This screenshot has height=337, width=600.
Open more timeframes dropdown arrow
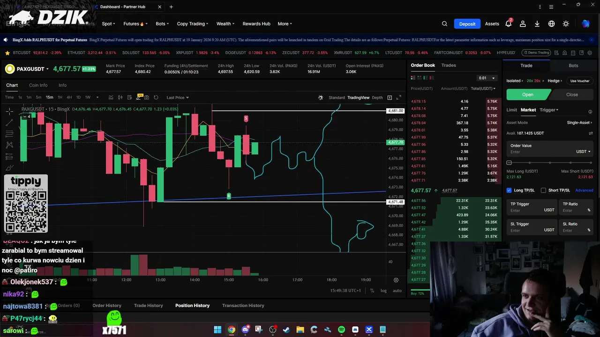(x=97, y=97)
